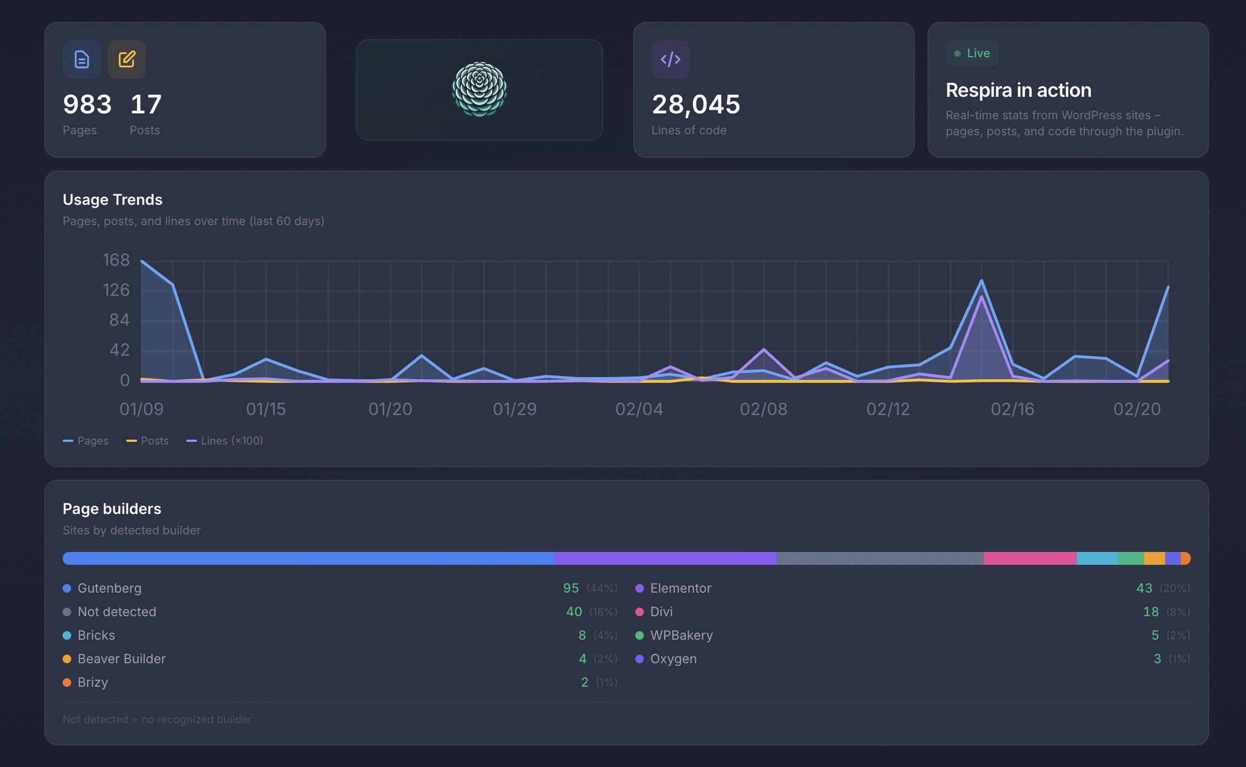Click the Gutenberg segment of builder bar
1246x767 pixels.
pyautogui.click(x=308, y=558)
